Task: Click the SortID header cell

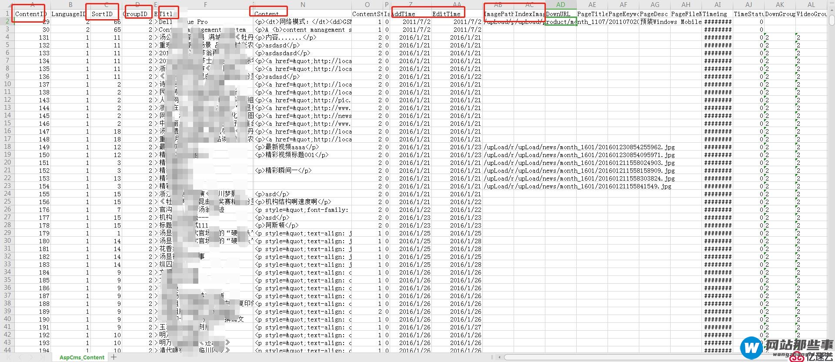Action: (106, 13)
